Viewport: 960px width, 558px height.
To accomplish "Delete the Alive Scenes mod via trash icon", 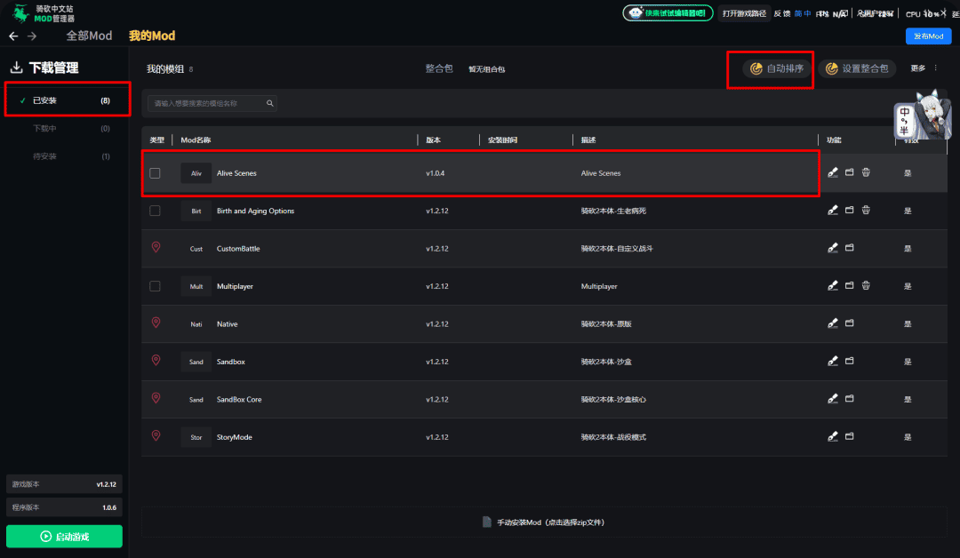I will (x=866, y=173).
